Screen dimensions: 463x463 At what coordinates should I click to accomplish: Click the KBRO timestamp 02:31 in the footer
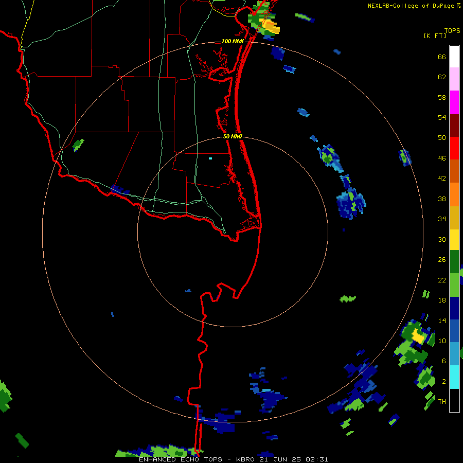click(316, 459)
